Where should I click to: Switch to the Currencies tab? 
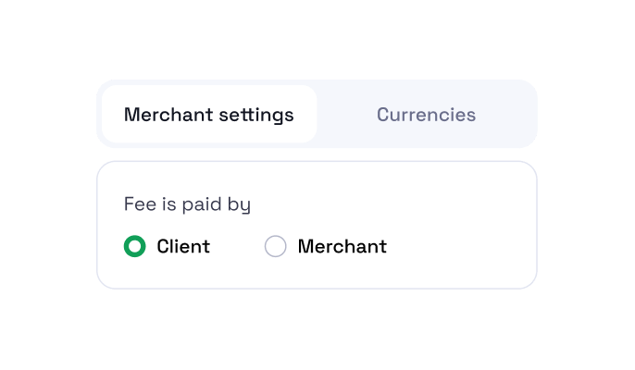[x=426, y=114]
